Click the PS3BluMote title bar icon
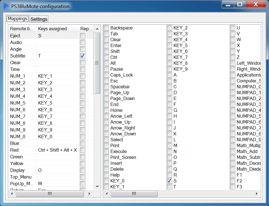 pos(6,6)
